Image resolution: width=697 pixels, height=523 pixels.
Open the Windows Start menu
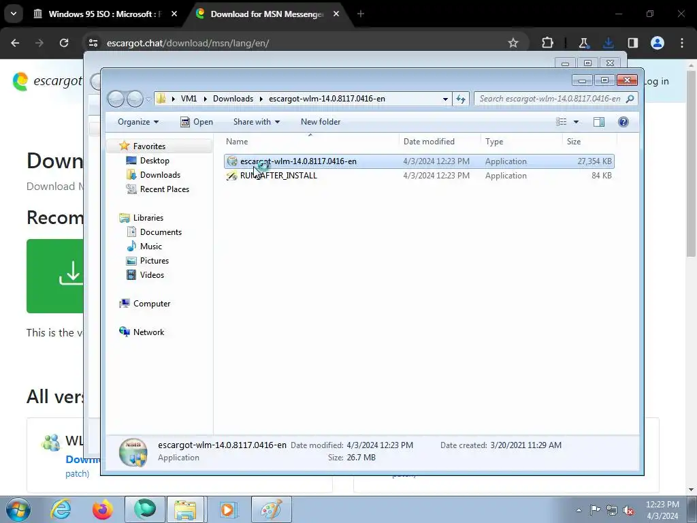(x=18, y=509)
